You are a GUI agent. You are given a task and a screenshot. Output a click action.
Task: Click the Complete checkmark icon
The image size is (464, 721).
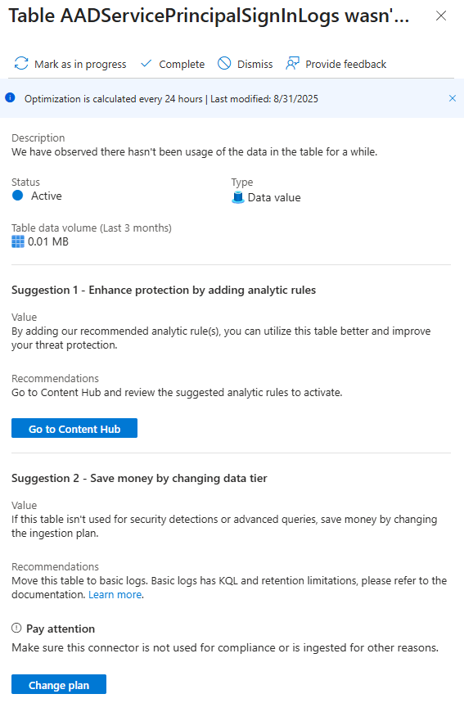pyautogui.click(x=146, y=64)
